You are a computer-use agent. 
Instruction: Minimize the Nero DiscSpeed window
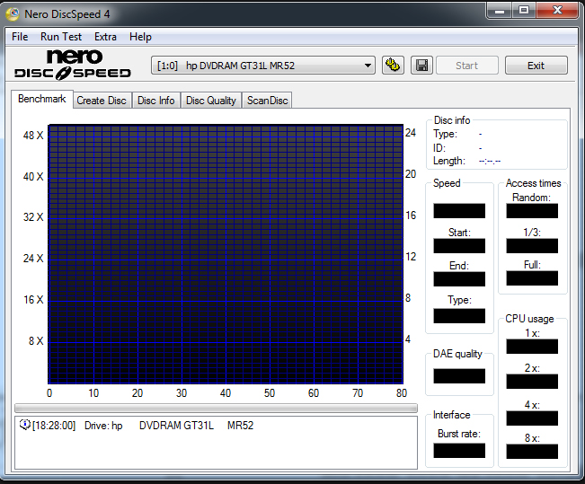click(x=500, y=10)
